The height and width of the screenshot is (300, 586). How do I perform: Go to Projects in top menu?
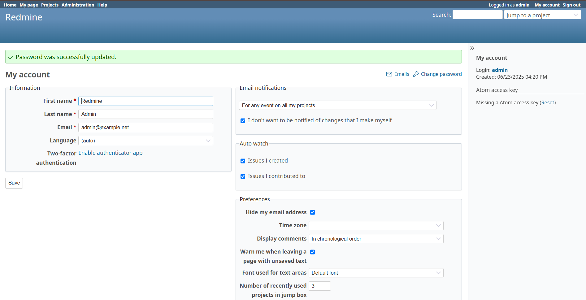[x=50, y=5]
